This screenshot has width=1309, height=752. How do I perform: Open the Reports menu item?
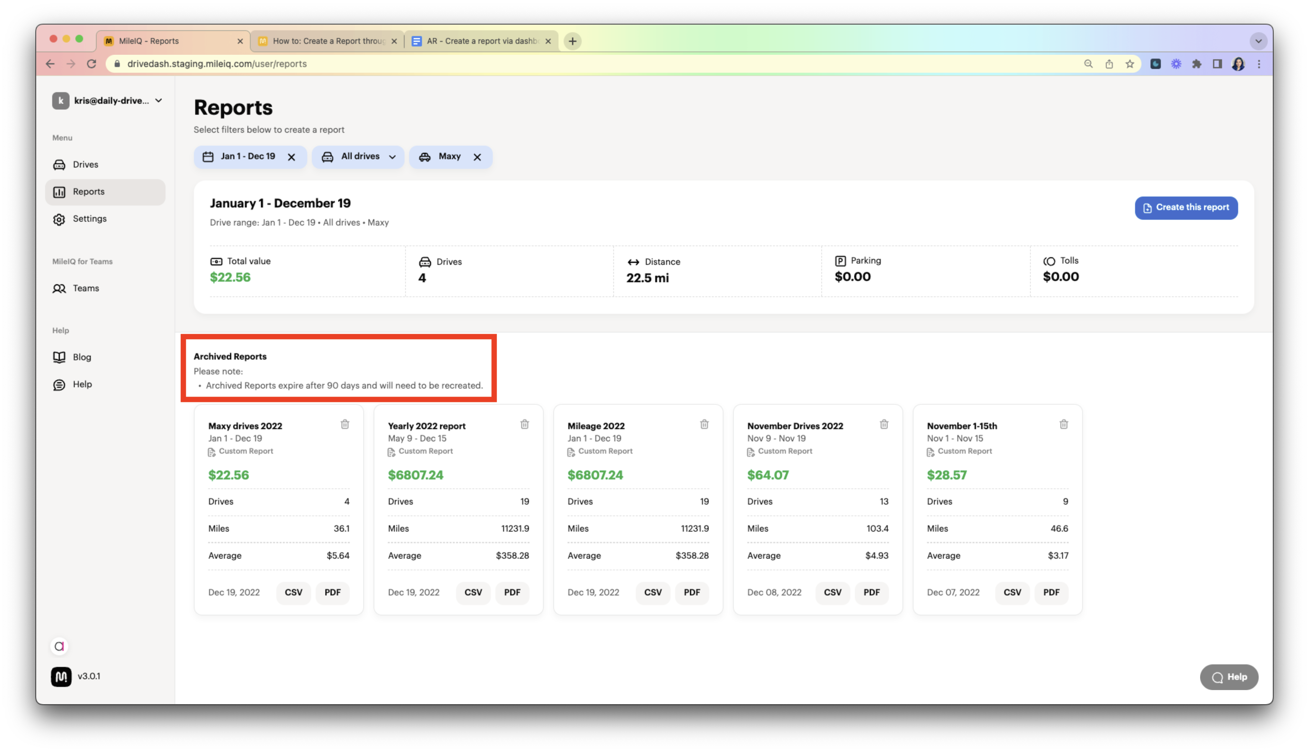(x=88, y=191)
